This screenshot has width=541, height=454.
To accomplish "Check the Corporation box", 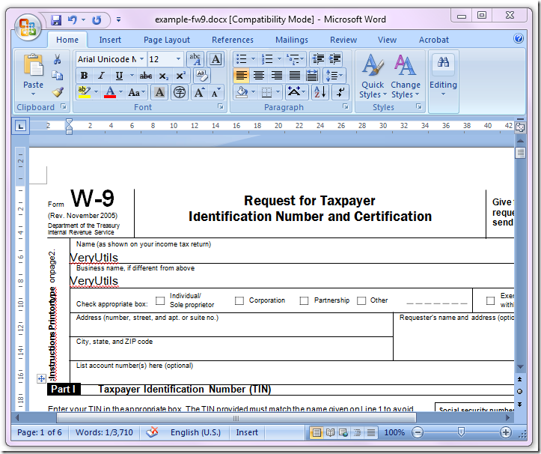I will click(239, 300).
